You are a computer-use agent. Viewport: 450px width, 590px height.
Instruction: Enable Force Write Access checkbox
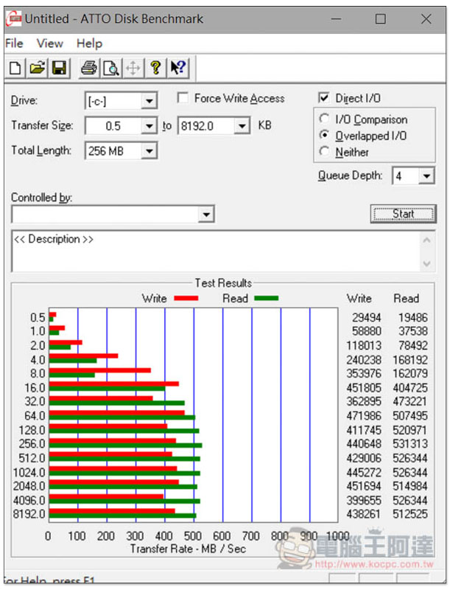[183, 98]
